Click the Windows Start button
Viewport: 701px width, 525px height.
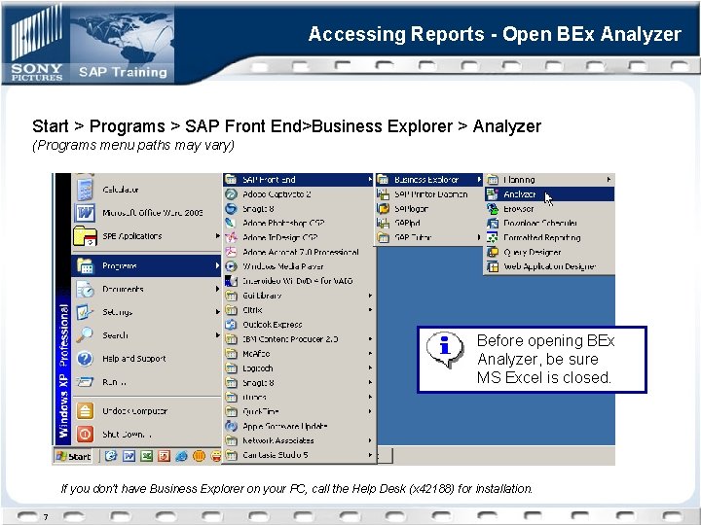(73, 456)
